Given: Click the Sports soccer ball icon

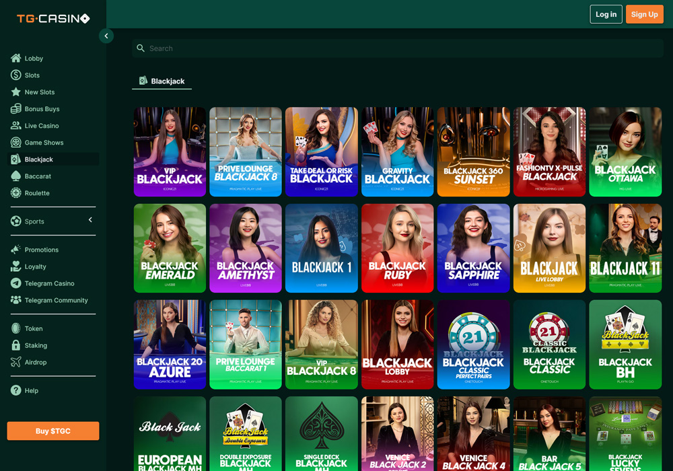Looking at the screenshot, I should [16, 221].
